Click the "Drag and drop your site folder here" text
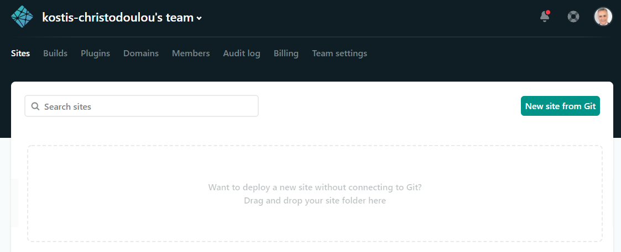The image size is (621, 252). point(315,201)
